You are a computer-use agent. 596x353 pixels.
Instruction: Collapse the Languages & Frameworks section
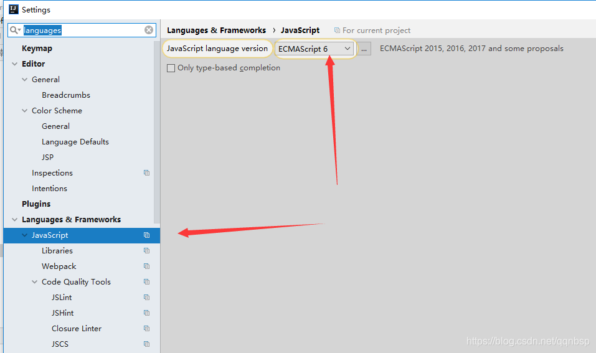14,220
